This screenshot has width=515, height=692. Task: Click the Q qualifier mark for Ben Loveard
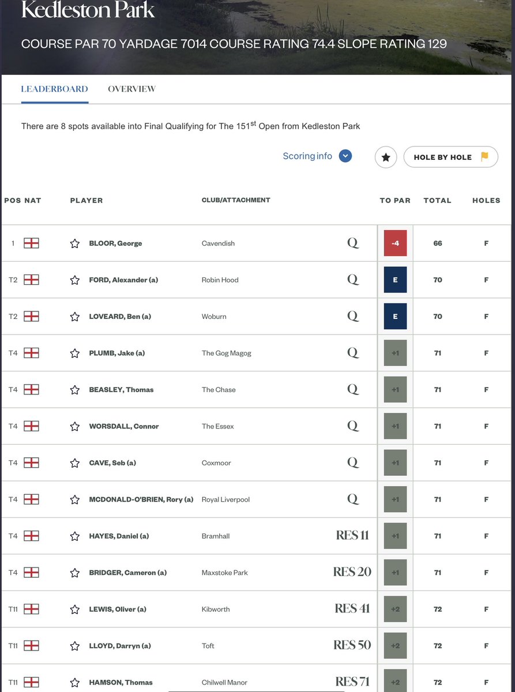pos(353,317)
